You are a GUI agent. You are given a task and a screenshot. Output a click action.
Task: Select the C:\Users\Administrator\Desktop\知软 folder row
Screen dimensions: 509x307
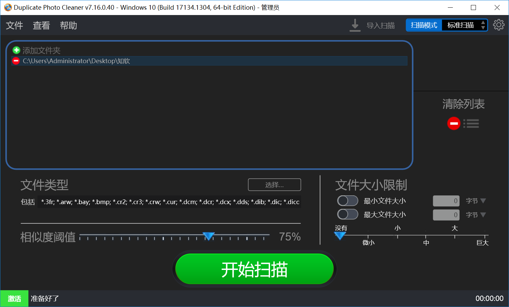[x=210, y=61]
